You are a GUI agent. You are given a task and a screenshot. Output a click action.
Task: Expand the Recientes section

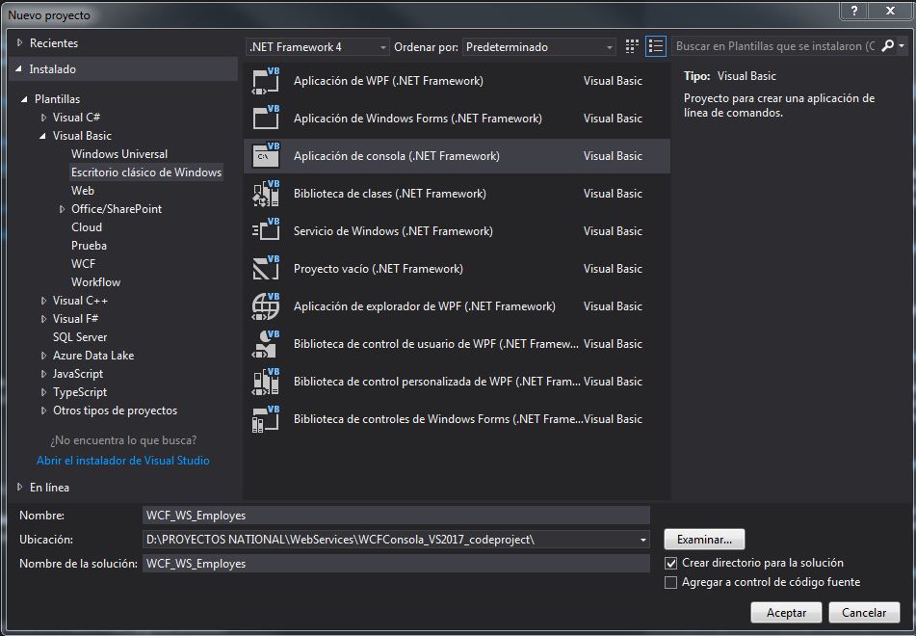click(20, 42)
